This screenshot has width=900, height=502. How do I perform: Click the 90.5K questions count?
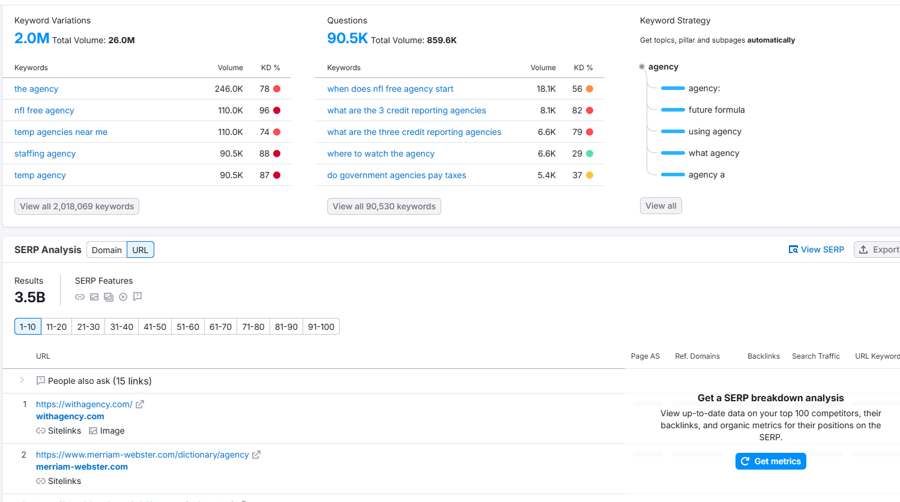click(x=347, y=38)
